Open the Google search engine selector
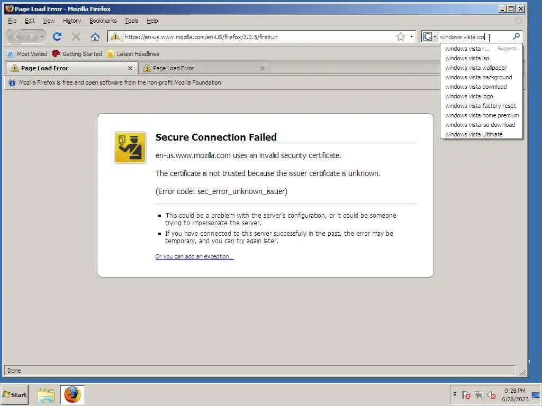This screenshot has width=542, height=406. 429,36
